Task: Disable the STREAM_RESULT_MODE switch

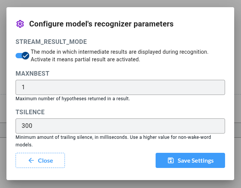Action: click(22, 56)
